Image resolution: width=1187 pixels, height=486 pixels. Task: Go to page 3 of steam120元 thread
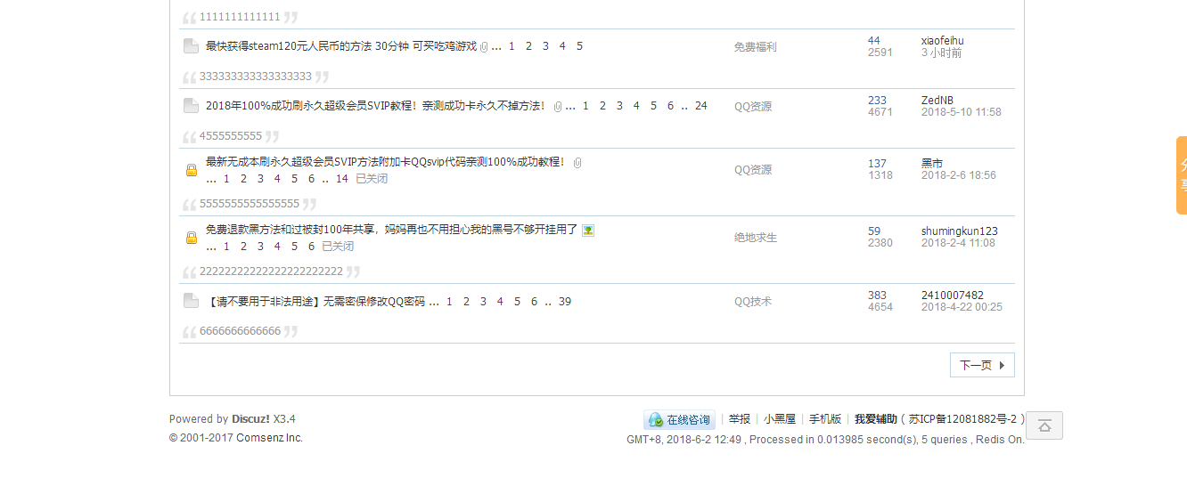click(x=545, y=46)
